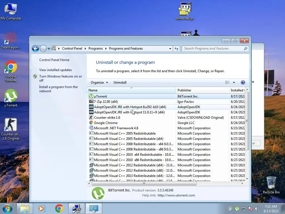Viewport: 285px width, 214px height.
Task: Expand the arrow after Control Panel breadcrumb
Action: pos(85,48)
